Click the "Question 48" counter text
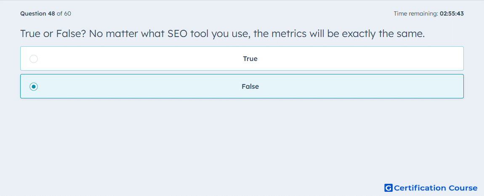This screenshot has height=196, width=484. pyautogui.click(x=37, y=13)
